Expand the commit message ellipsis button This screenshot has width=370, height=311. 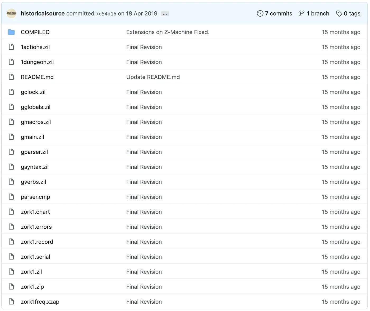165,14
